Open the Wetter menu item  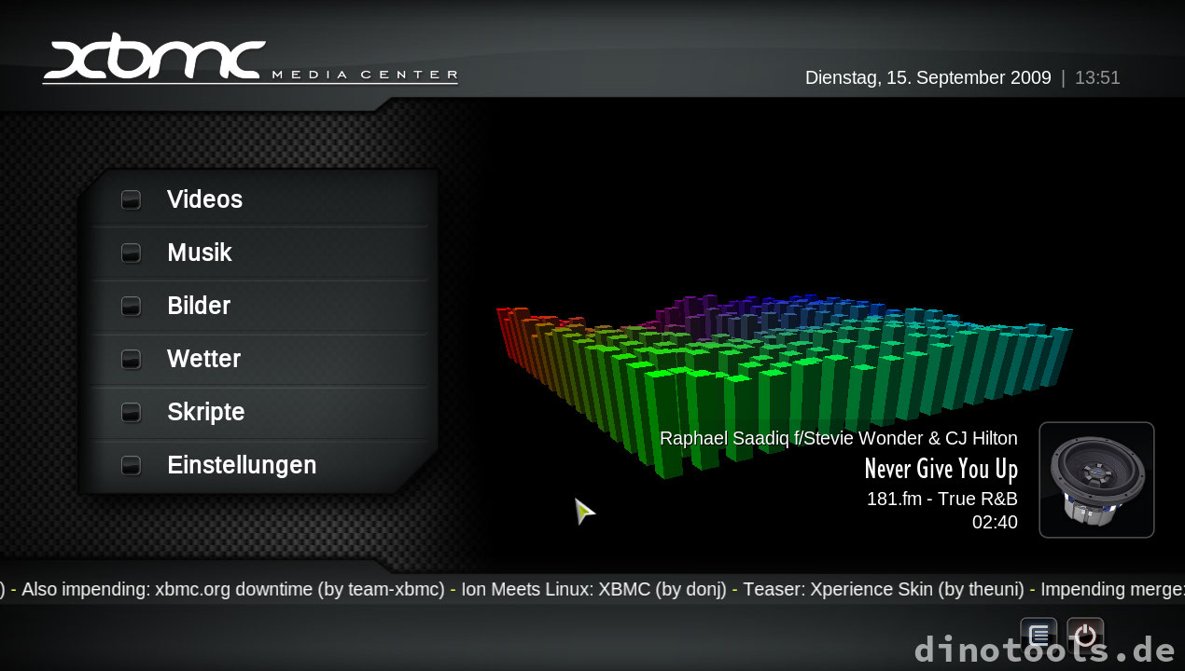260,359
